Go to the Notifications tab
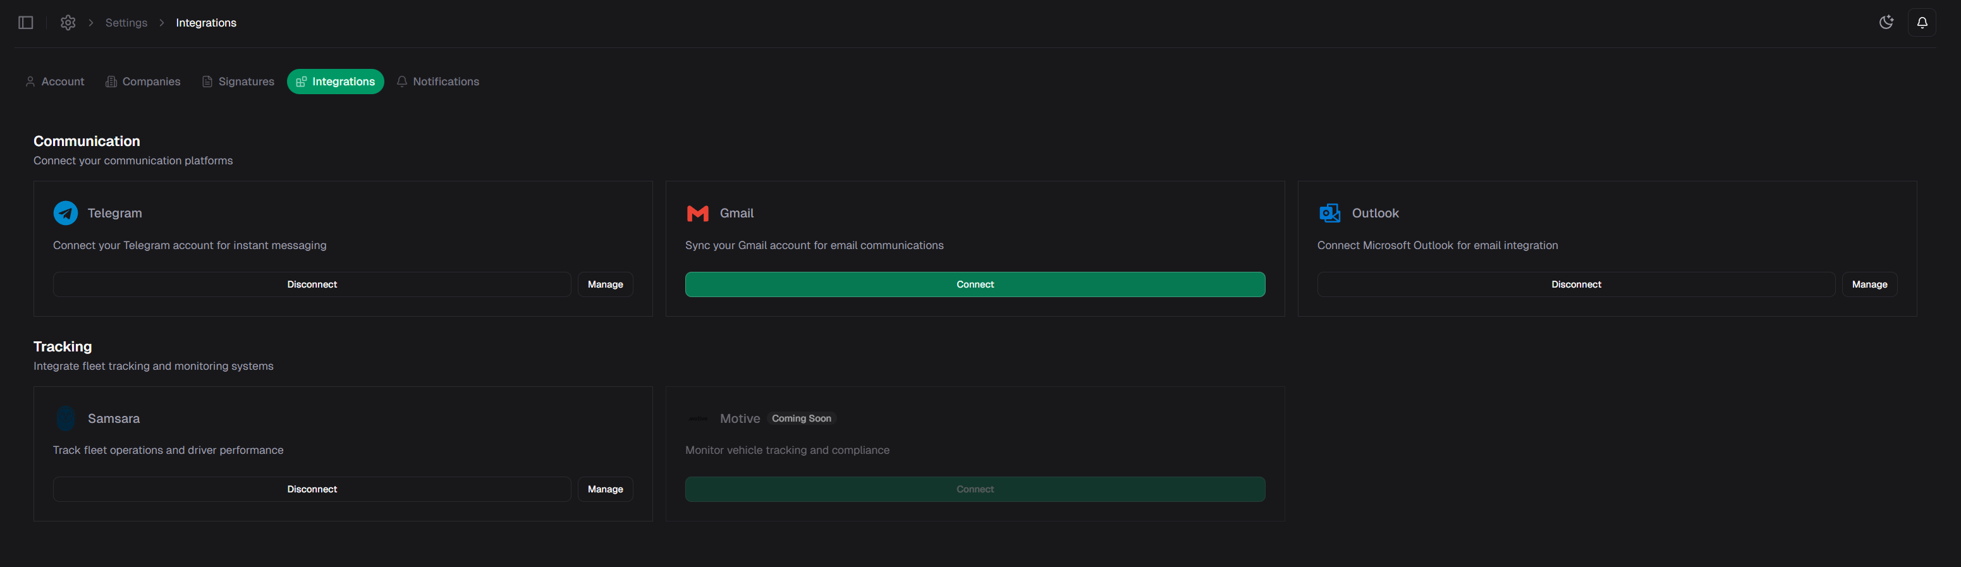1961x567 pixels. pyautogui.click(x=437, y=82)
